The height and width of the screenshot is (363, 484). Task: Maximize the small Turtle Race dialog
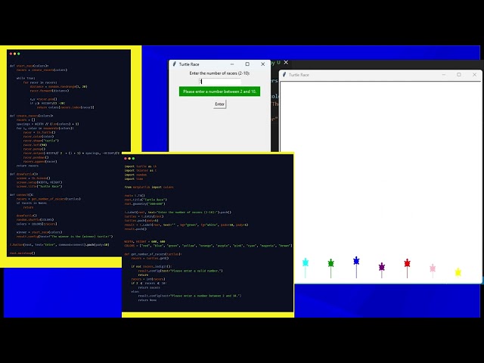click(x=247, y=64)
